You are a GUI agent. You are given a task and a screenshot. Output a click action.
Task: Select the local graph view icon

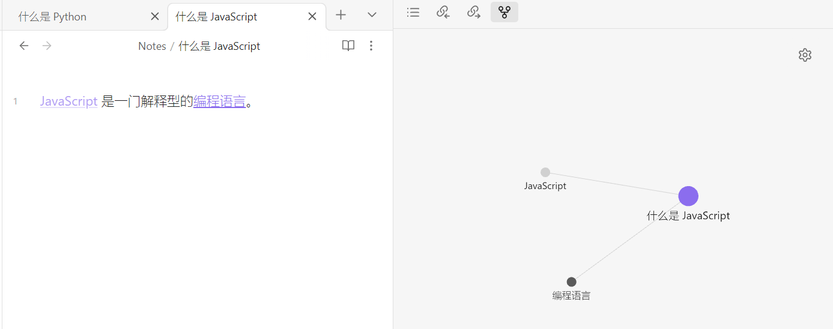click(x=504, y=12)
